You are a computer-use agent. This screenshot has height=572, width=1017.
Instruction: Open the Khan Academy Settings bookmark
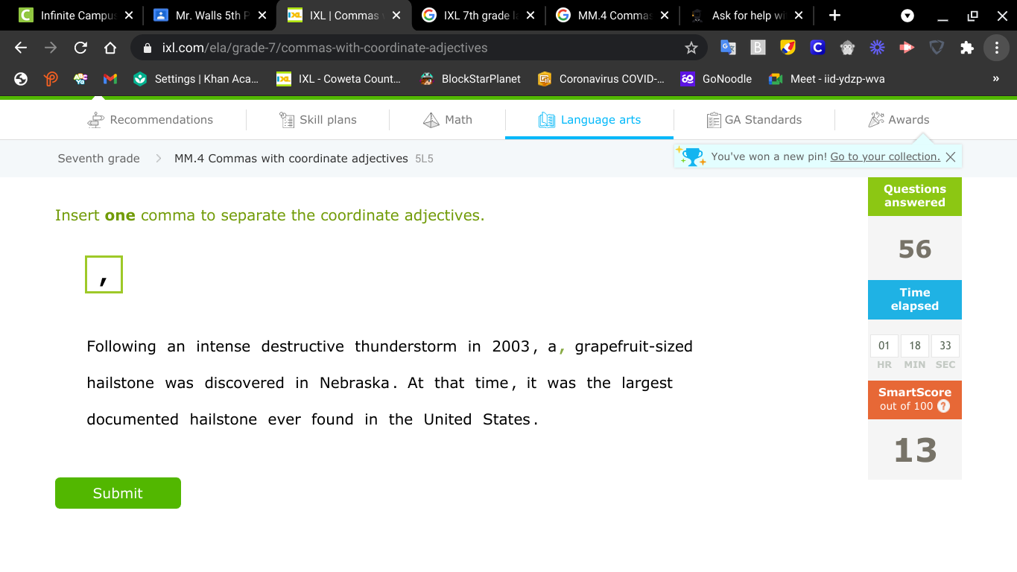point(196,79)
